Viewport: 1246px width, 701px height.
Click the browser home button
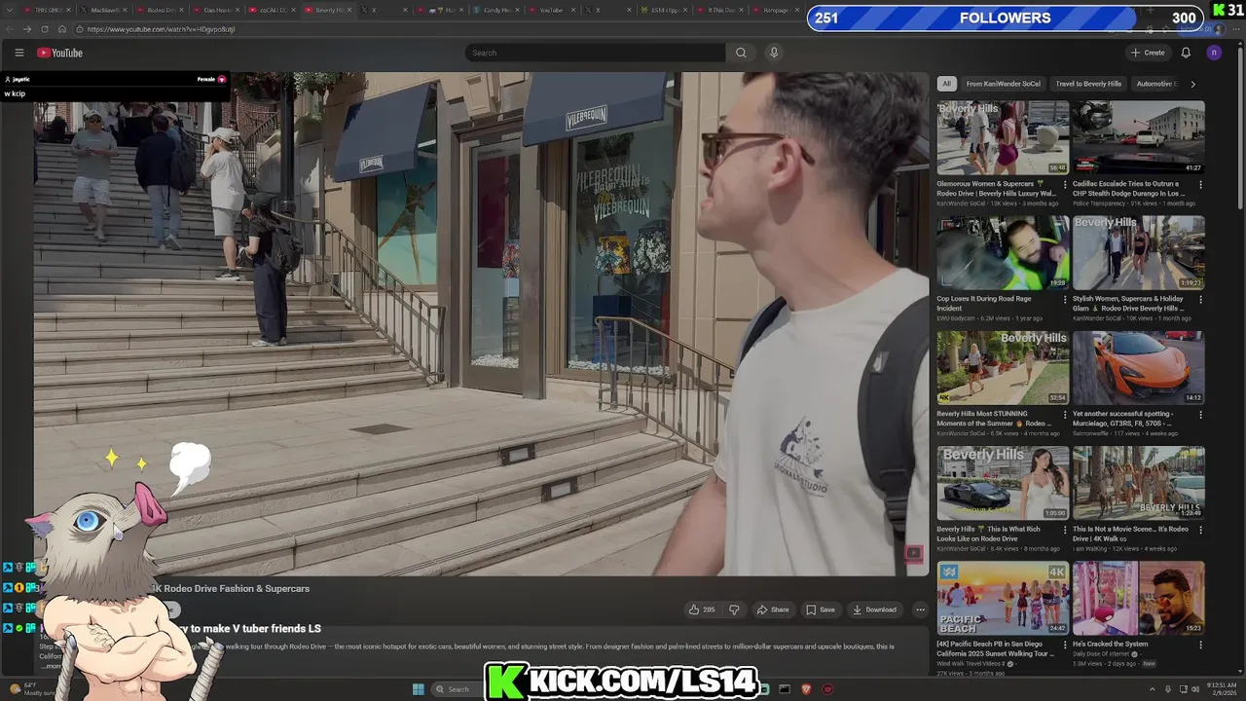point(62,29)
